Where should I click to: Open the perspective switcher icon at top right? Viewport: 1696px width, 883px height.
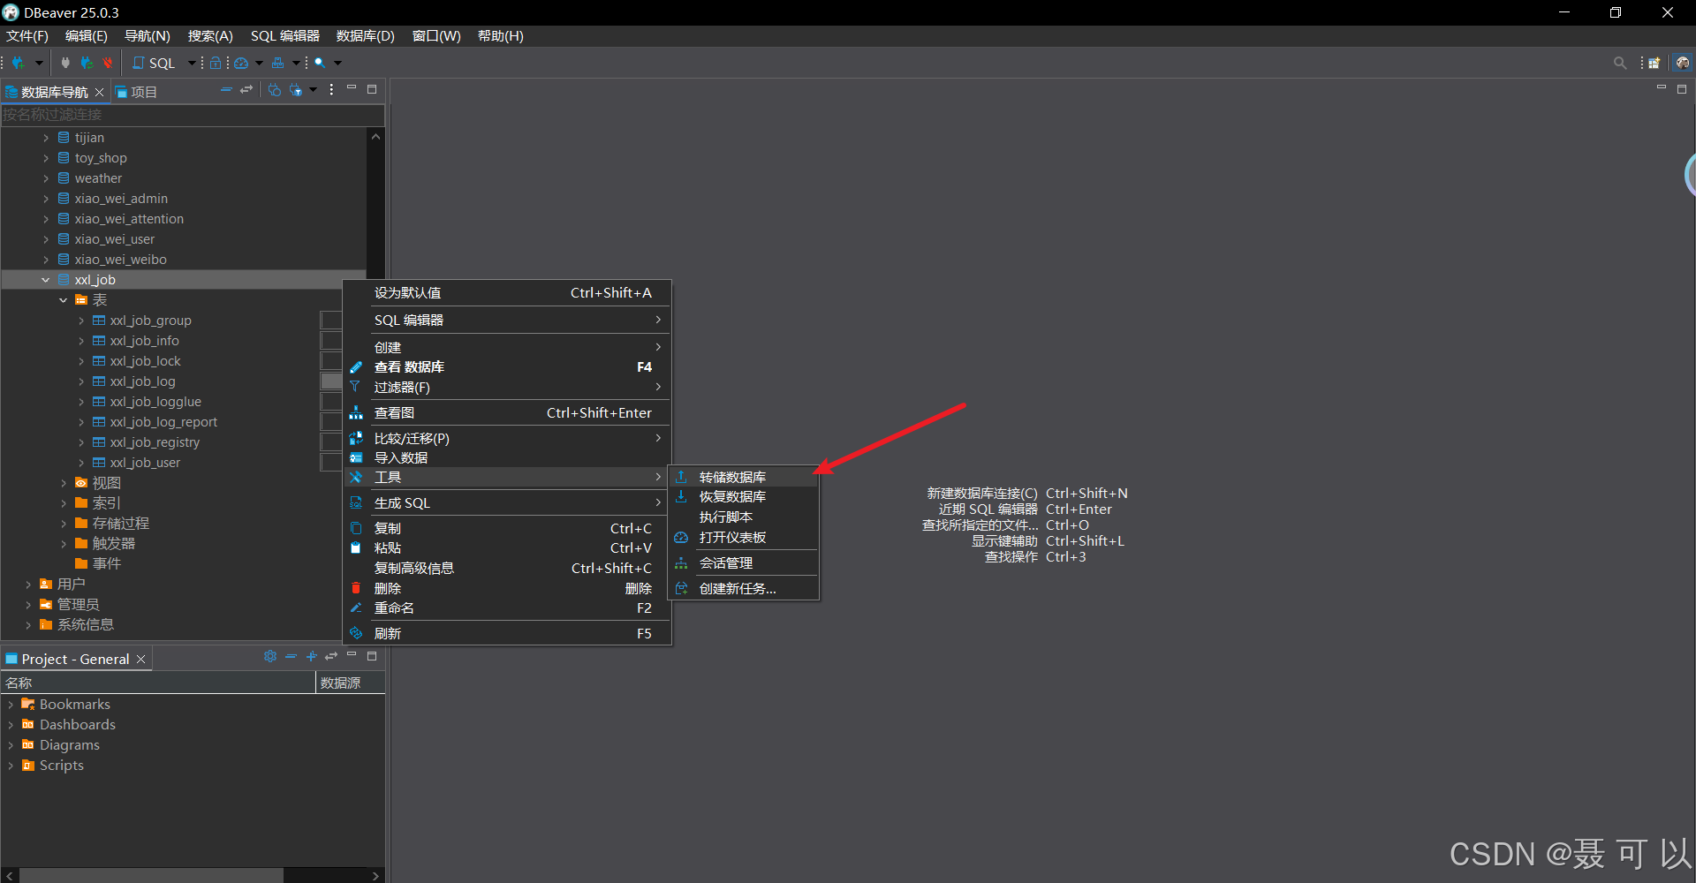point(1654,63)
